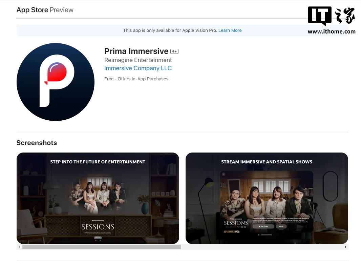Click the Prima Immersive app title
This screenshot has width=361, height=261.
(x=136, y=51)
